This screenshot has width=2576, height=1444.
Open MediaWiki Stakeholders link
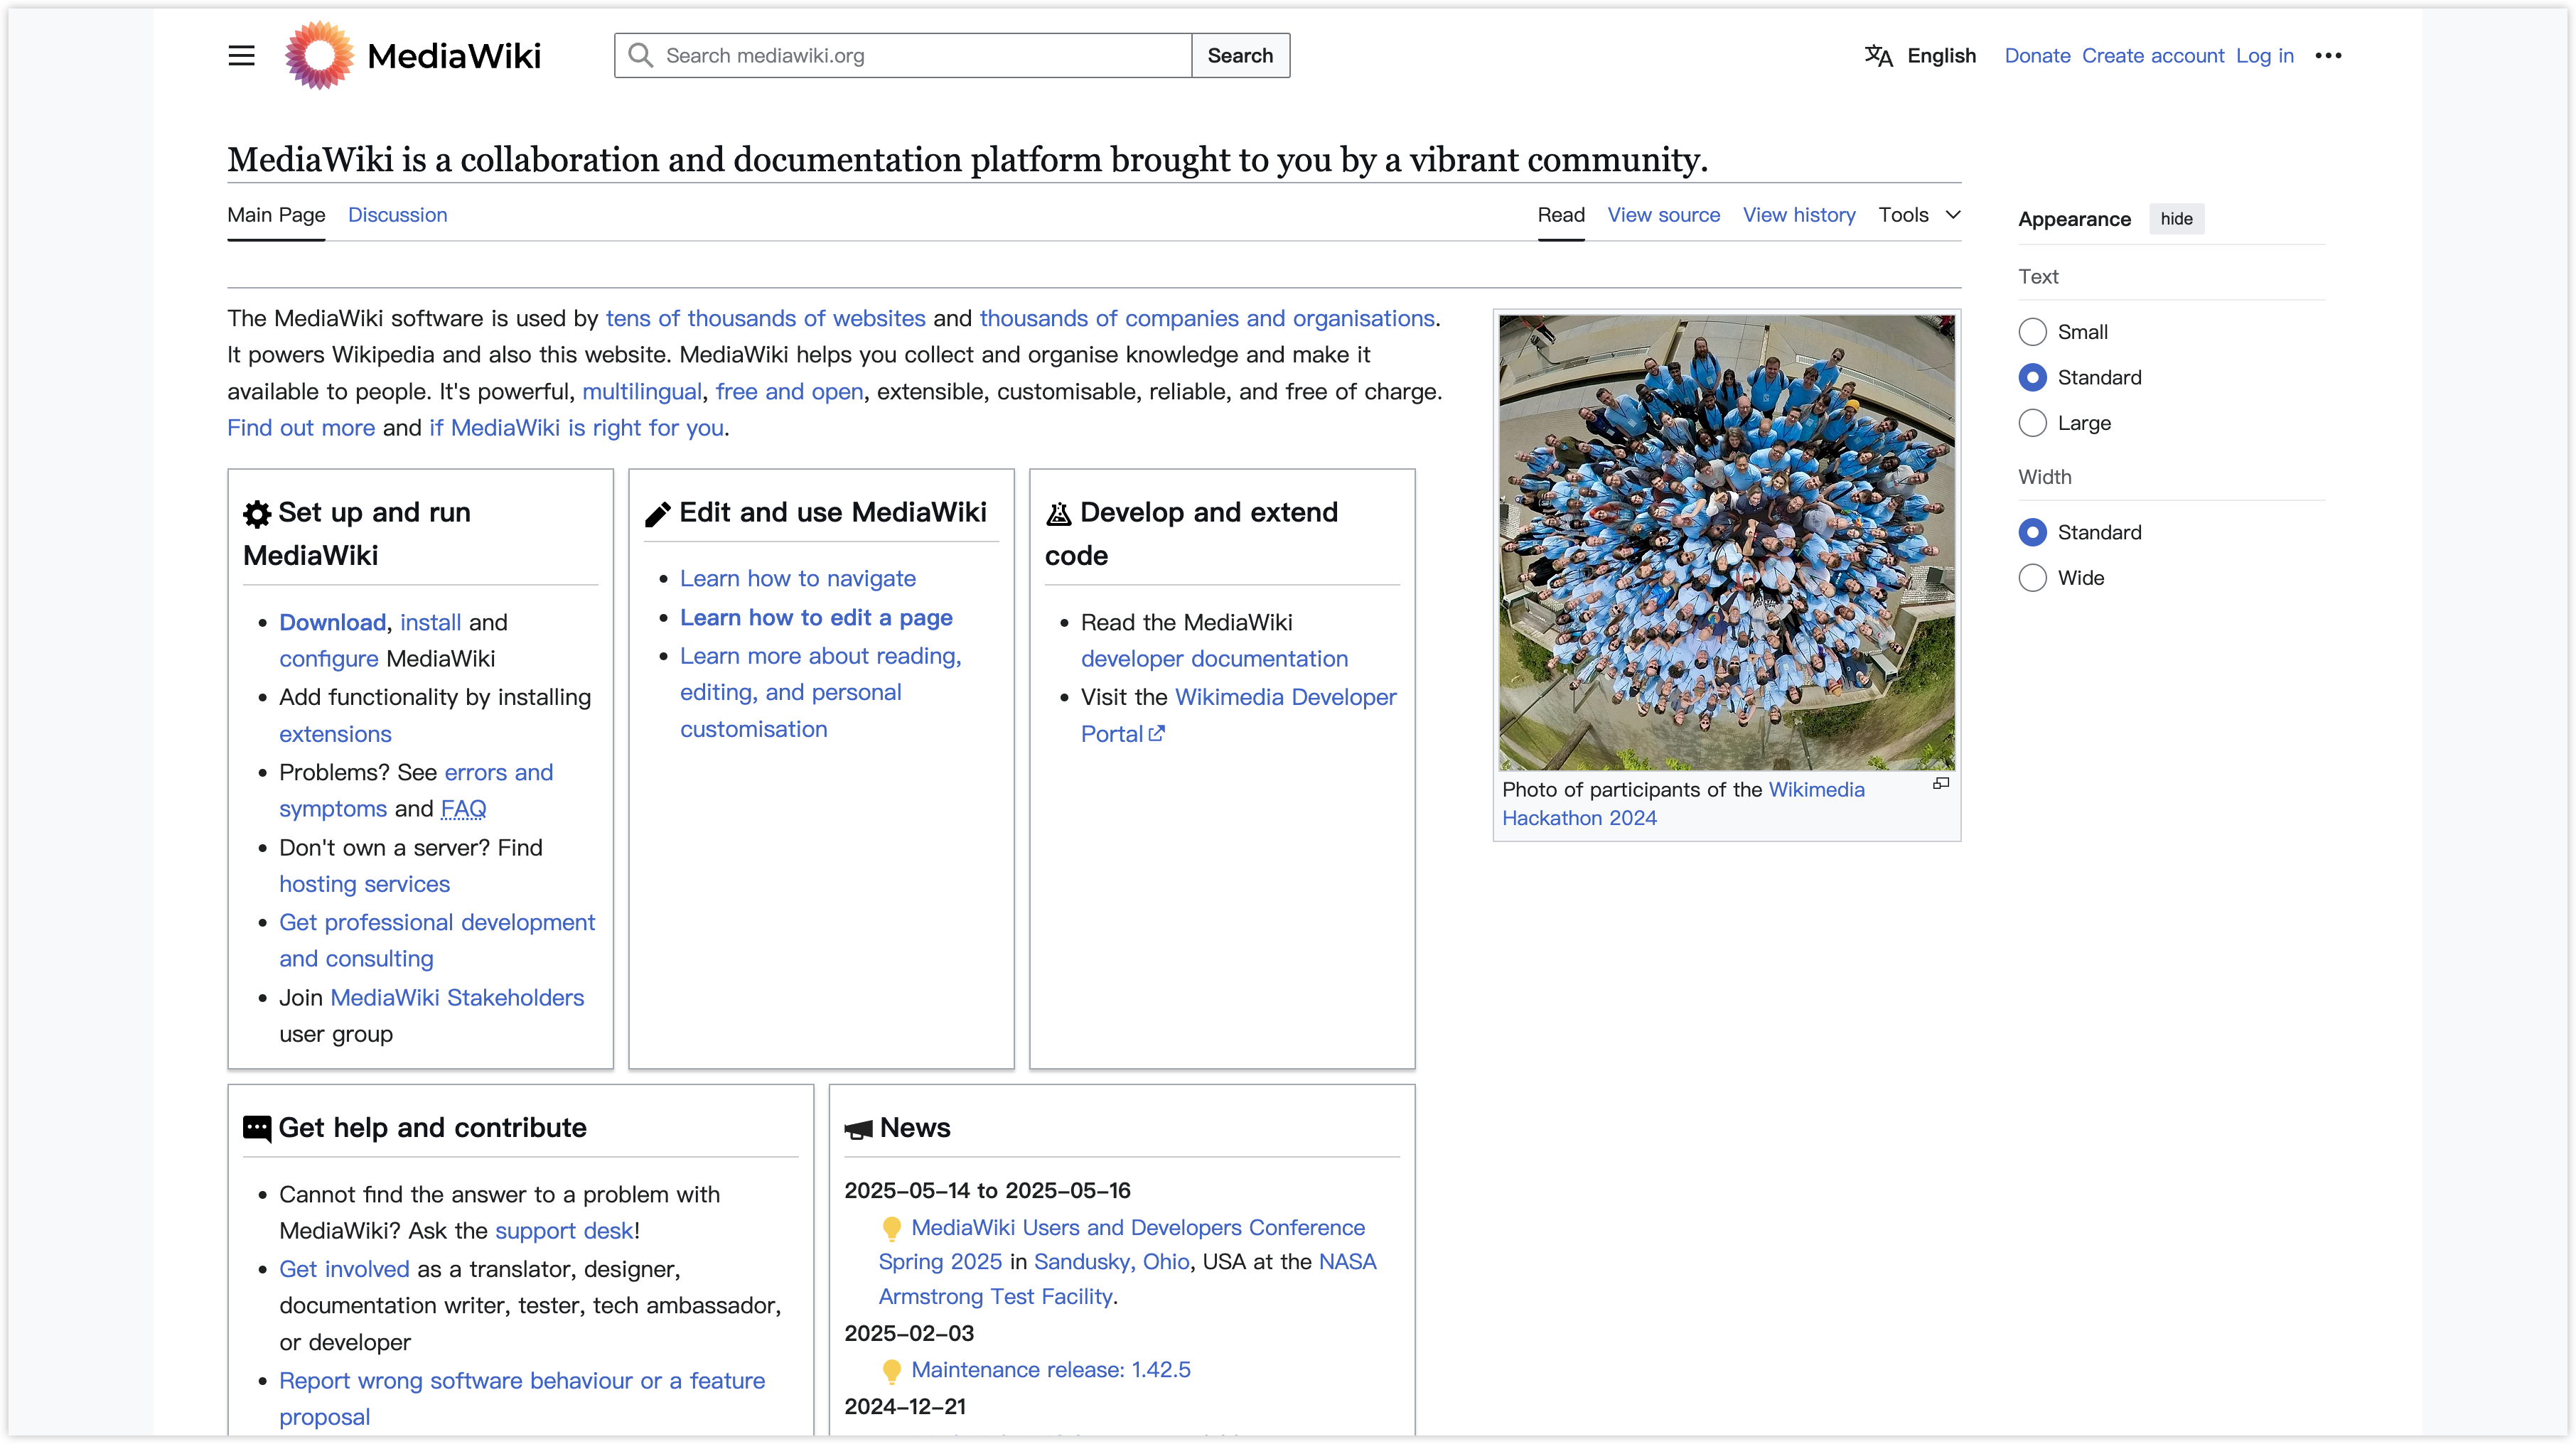point(457,998)
